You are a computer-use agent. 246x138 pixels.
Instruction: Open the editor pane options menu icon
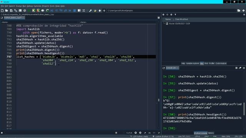click(159, 18)
